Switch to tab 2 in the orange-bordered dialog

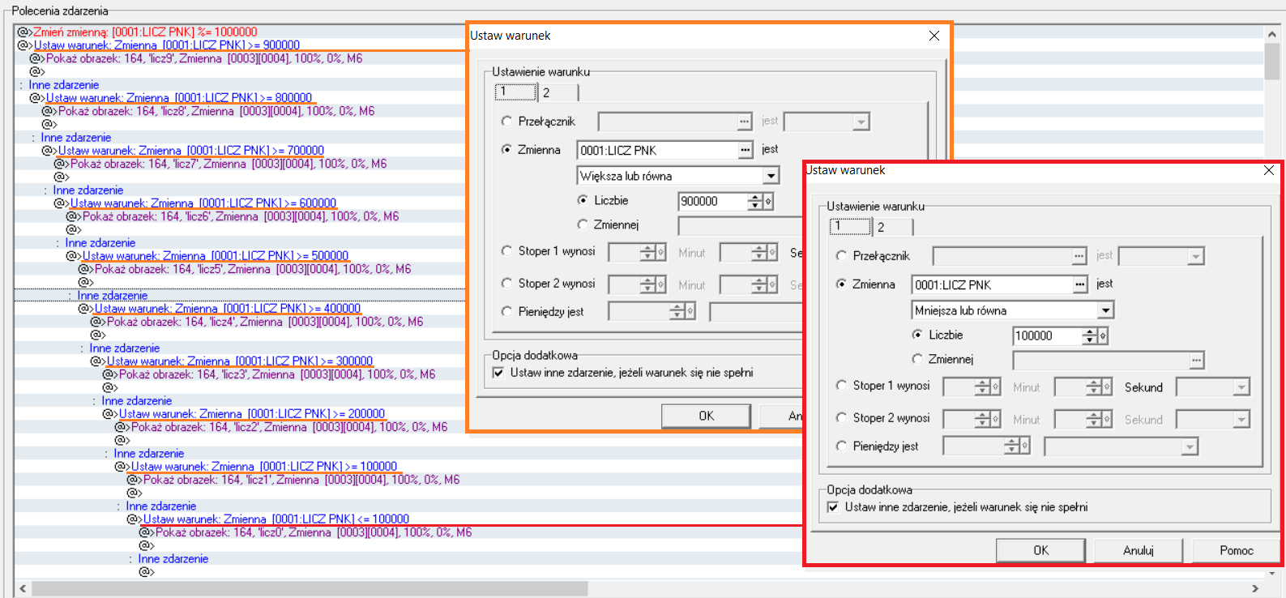(x=546, y=92)
